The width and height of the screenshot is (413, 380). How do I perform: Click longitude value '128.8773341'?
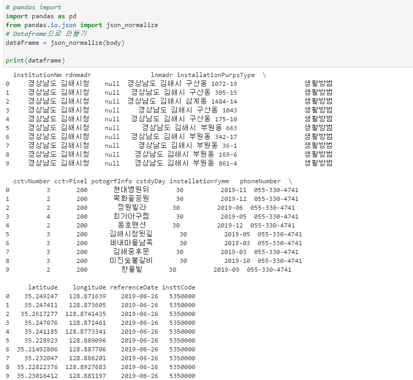pyautogui.click(x=86, y=332)
